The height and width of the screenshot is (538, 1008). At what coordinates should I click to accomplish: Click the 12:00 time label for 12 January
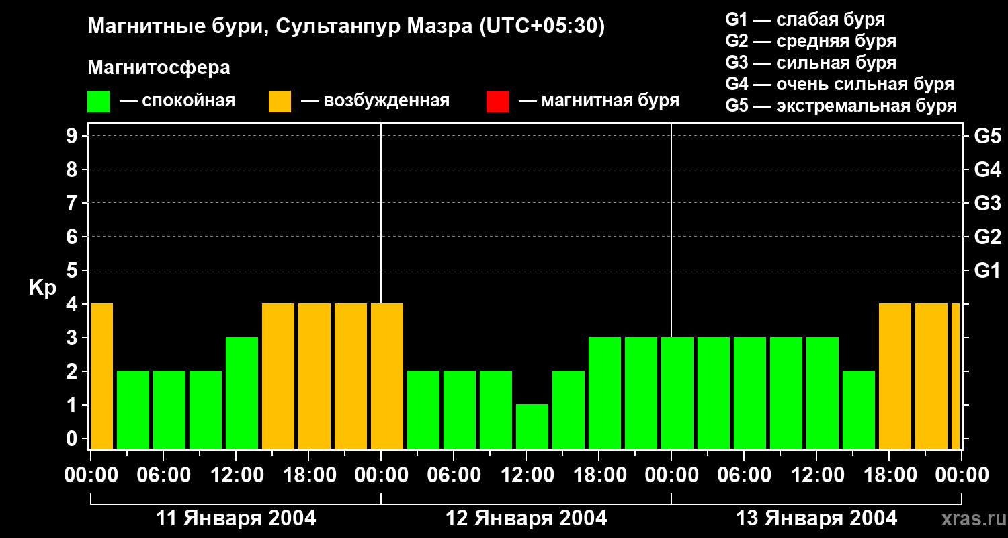click(526, 475)
